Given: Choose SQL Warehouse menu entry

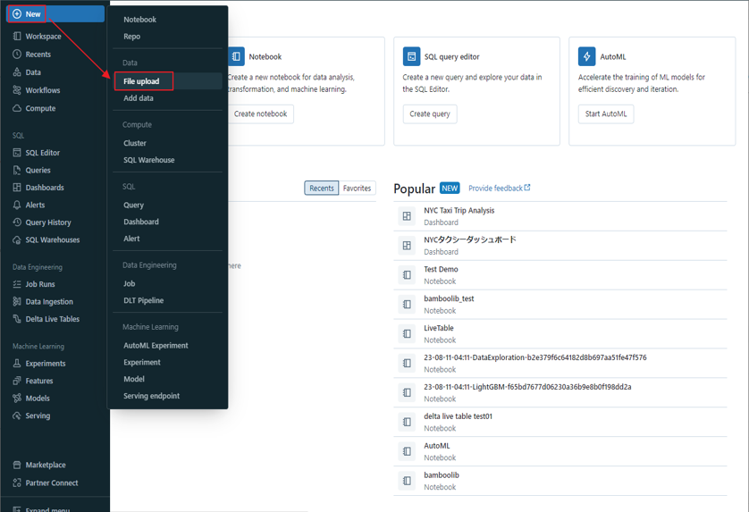Looking at the screenshot, I should coord(149,160).
